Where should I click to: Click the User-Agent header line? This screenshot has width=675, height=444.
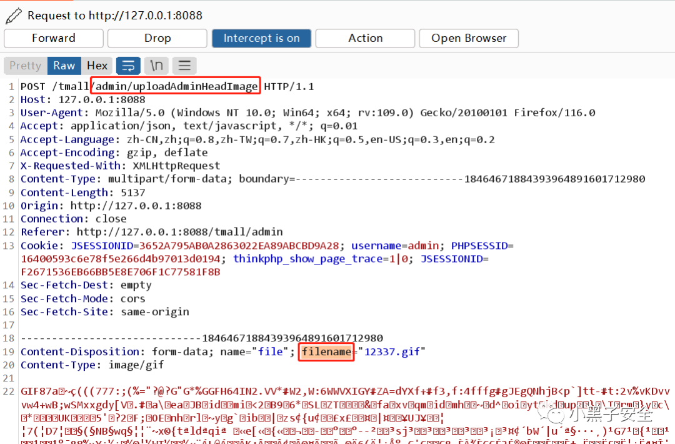(x=307, y=113)
